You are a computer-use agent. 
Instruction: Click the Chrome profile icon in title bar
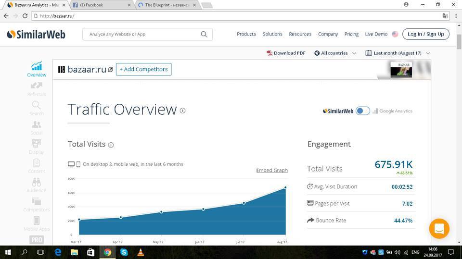(406, 4)
